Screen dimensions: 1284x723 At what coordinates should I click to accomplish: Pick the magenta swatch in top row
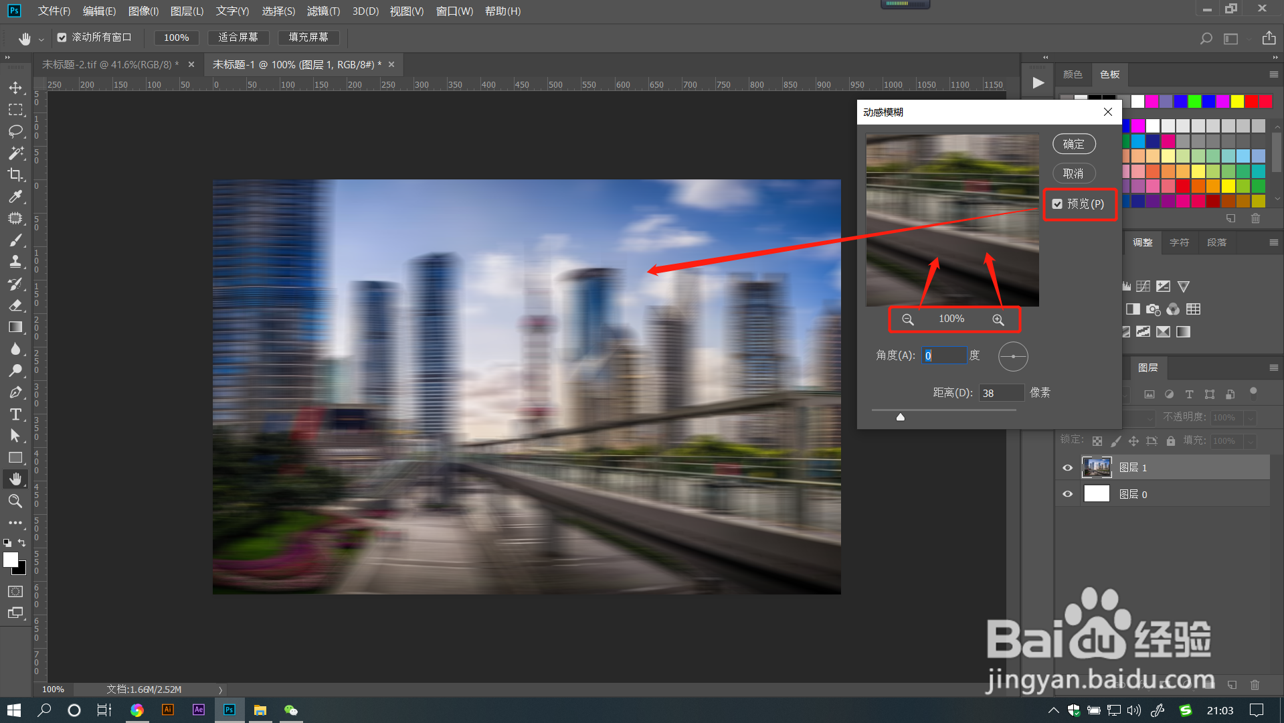[x=1152, y=101]
